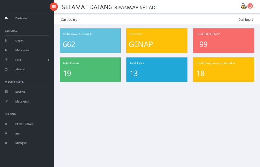Open the Jabatan menu item
This screenshot has width=260, height=167.
coord(20,92)
